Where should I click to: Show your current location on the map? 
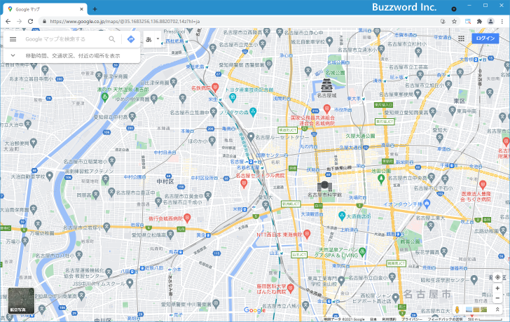coord(497,277)
